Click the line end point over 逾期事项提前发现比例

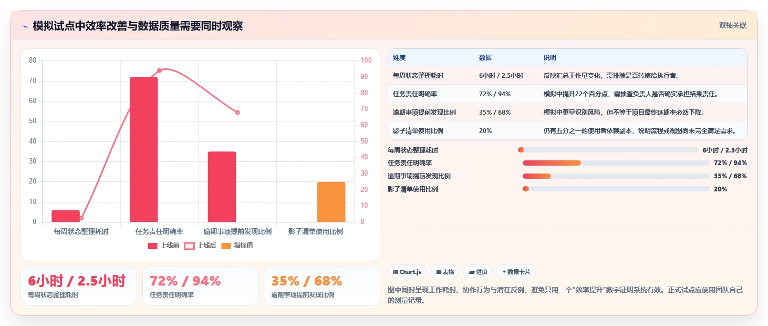(237, 113)
